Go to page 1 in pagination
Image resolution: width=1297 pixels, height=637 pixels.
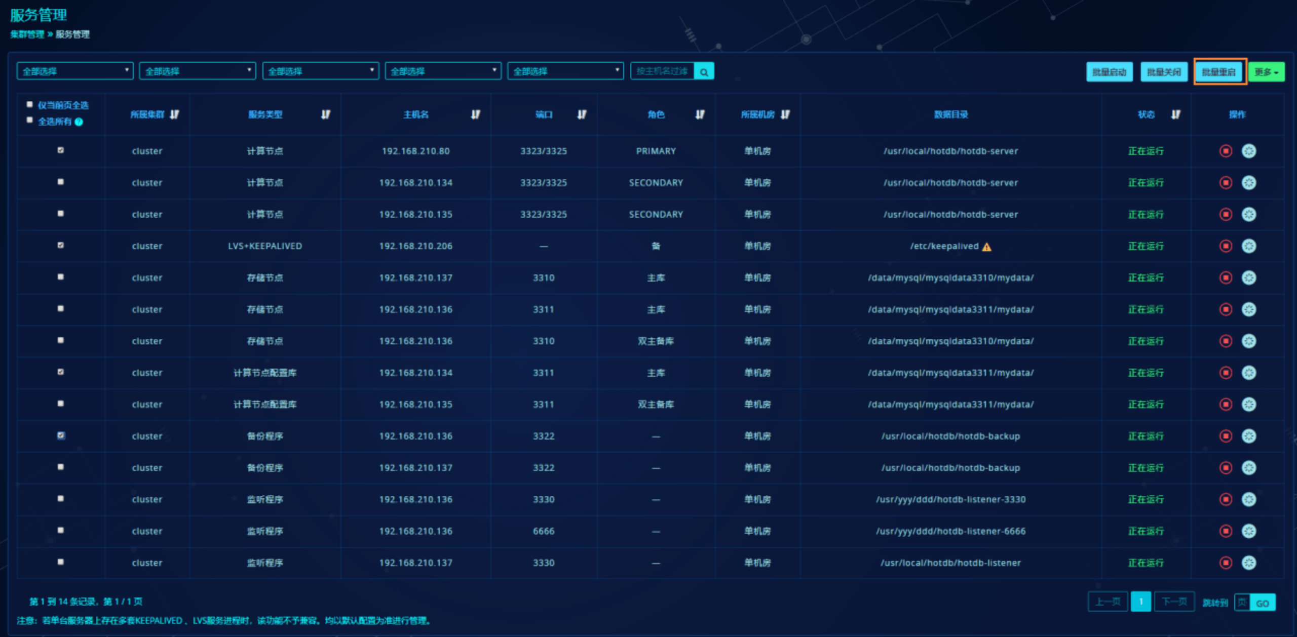tap(1140, 602)
